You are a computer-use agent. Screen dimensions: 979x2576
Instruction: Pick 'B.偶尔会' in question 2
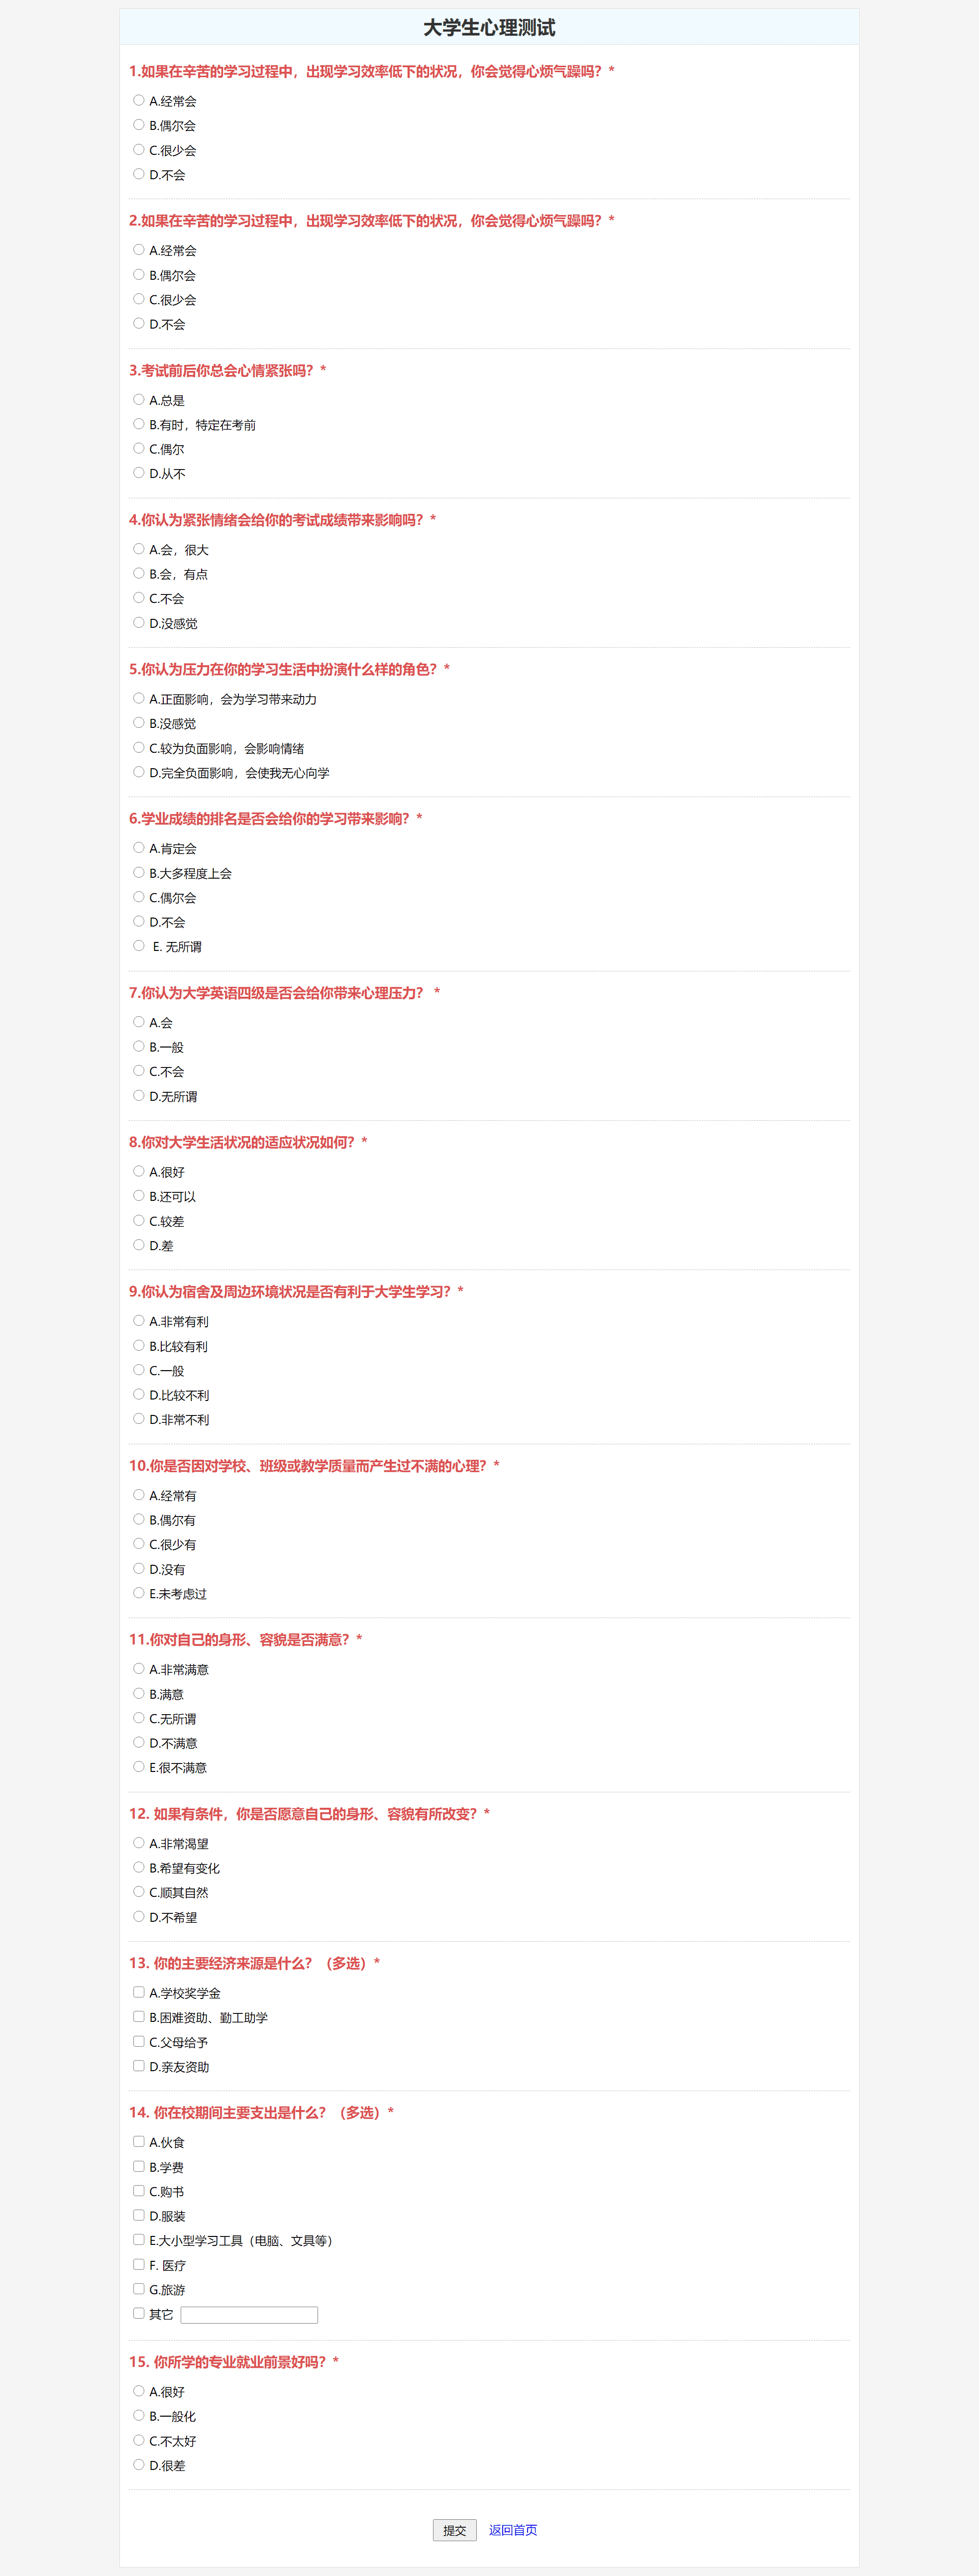tap(139, 274)
